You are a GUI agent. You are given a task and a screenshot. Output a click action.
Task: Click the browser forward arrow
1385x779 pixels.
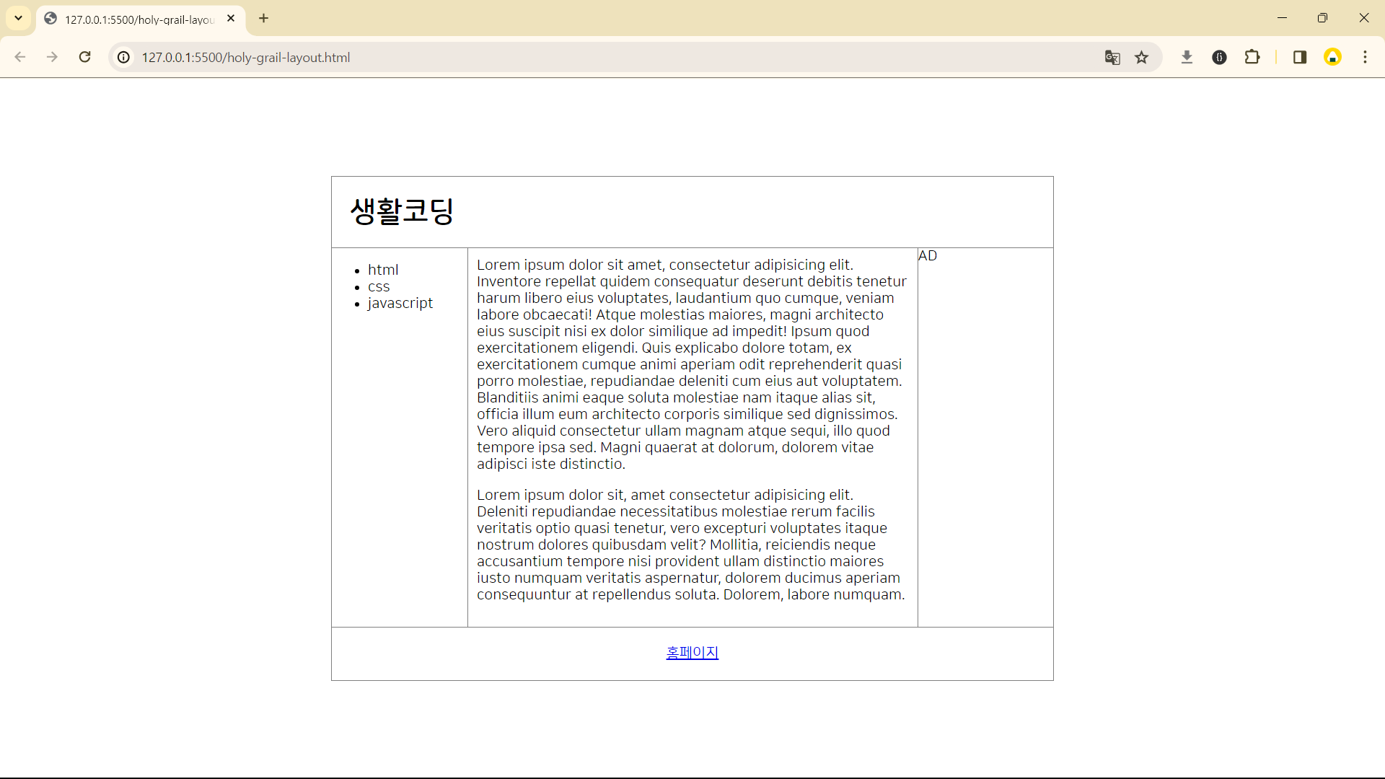pos(52,57)
